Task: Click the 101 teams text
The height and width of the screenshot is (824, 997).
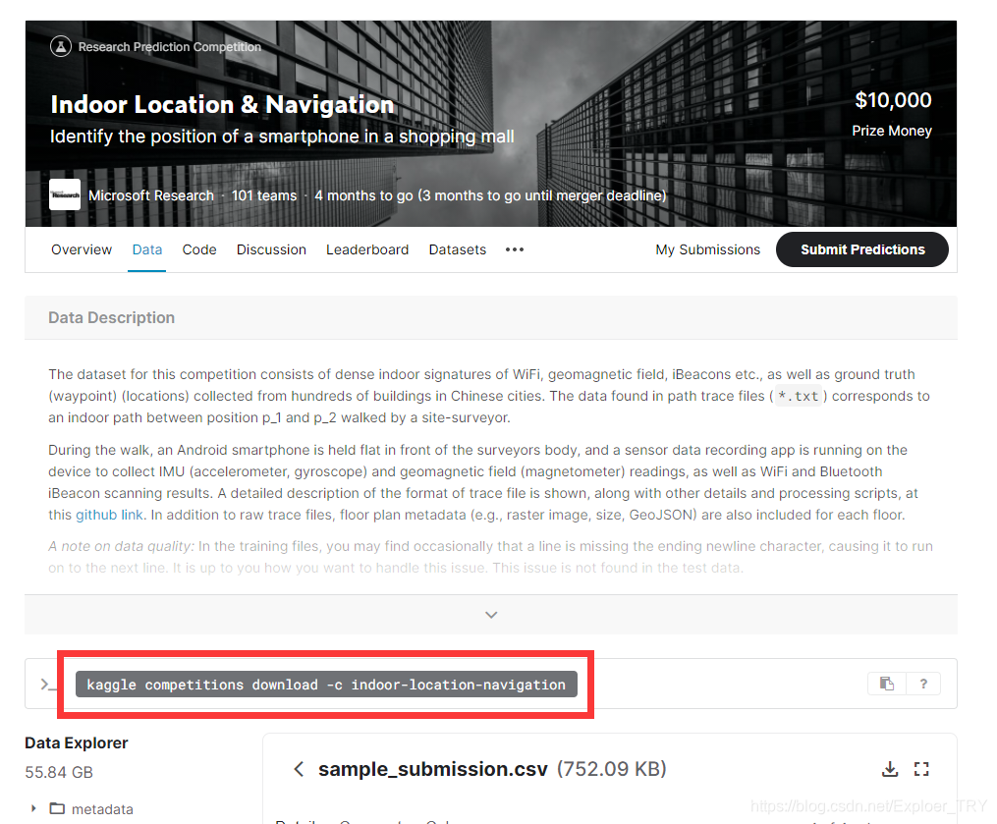Action: pos(264,195)
